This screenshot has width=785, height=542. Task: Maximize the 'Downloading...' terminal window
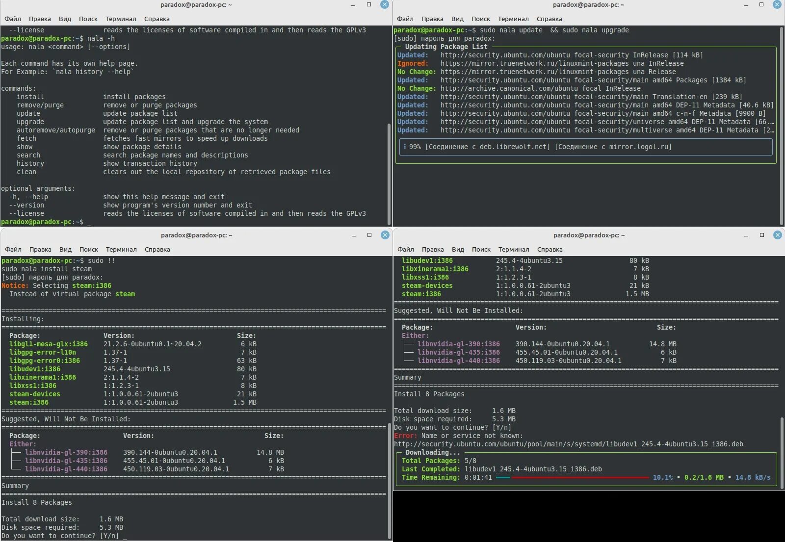[x=762, y=235]
